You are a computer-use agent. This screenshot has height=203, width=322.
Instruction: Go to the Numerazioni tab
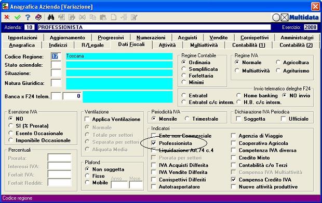(x=151, y=38)
